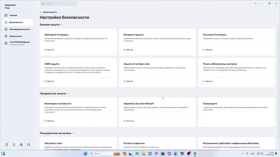The width and height of the screenshot is (280, 157).
Task: Focus the Kaspersky search field
Action: coord(58,3)
